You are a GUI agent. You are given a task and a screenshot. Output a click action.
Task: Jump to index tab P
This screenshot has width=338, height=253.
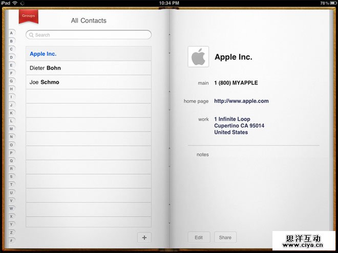(12, 153)
